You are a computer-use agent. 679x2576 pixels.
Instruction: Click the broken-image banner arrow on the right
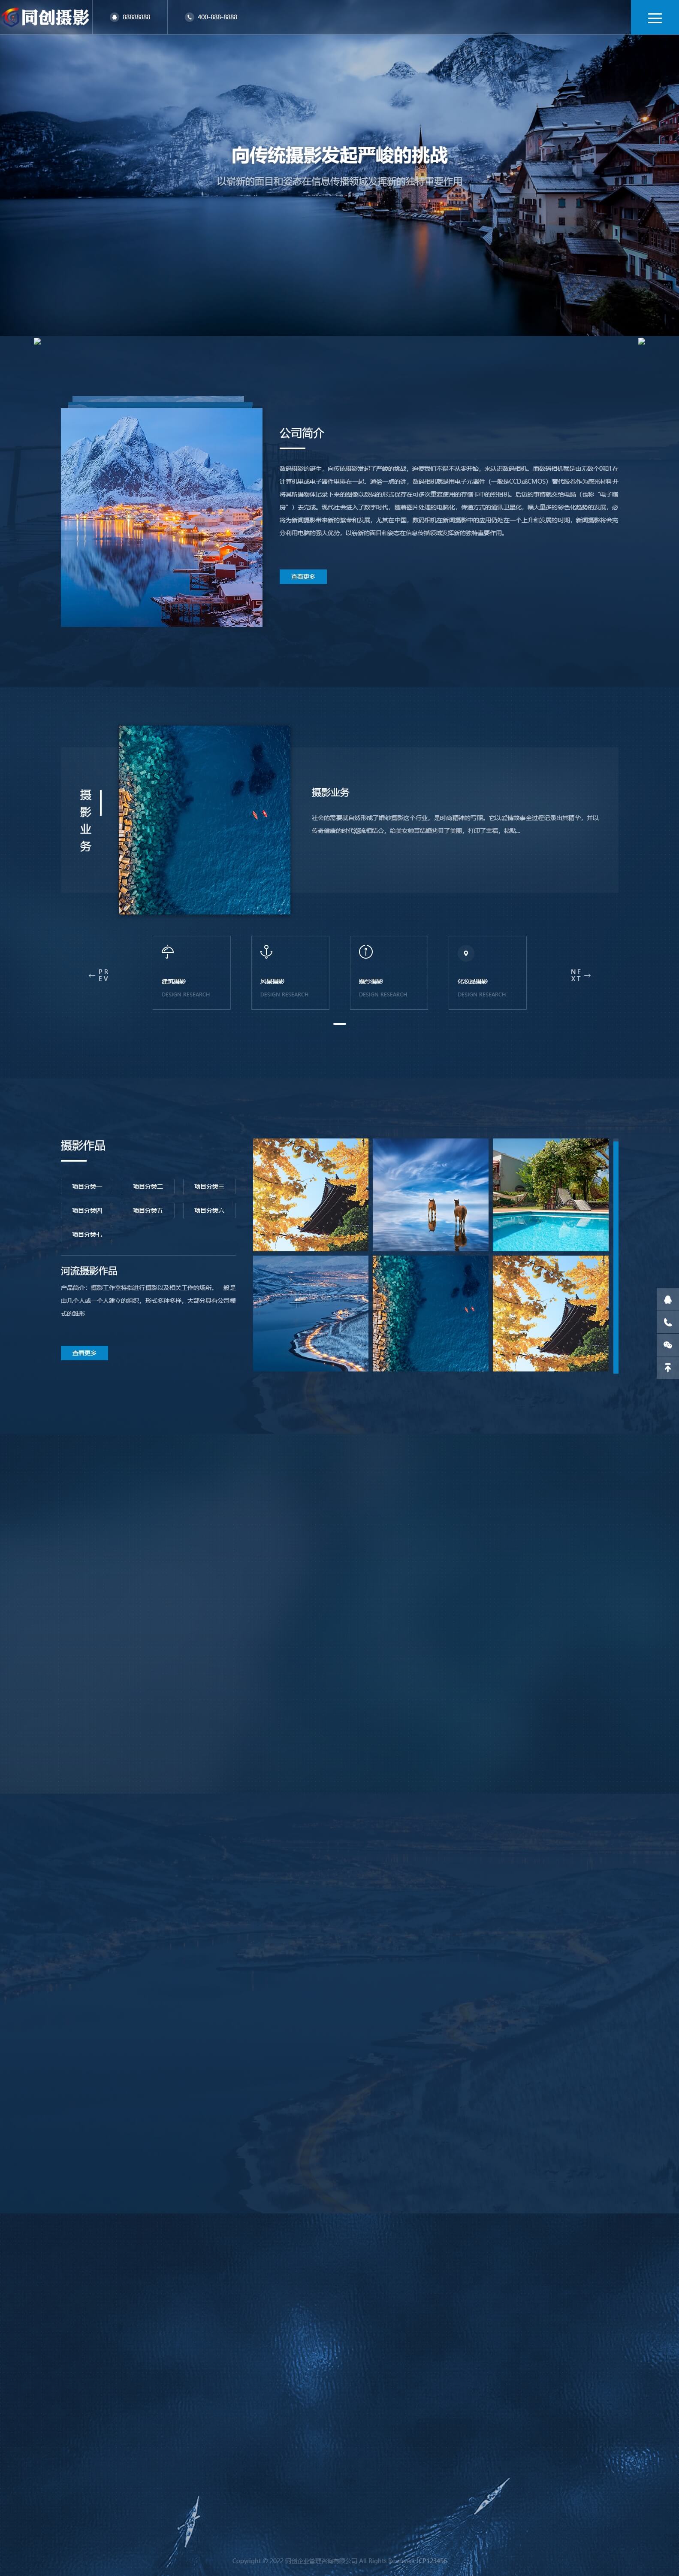[642, 341]
